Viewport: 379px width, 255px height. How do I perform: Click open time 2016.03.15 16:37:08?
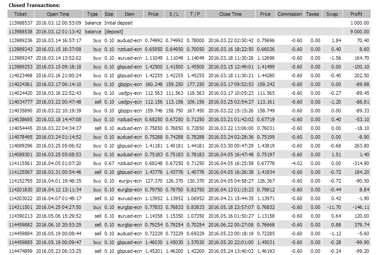59,49
